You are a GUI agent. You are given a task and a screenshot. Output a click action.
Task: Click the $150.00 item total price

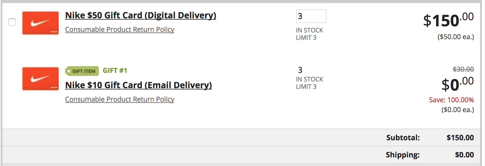pyautogui.click(x=448, y=20)
